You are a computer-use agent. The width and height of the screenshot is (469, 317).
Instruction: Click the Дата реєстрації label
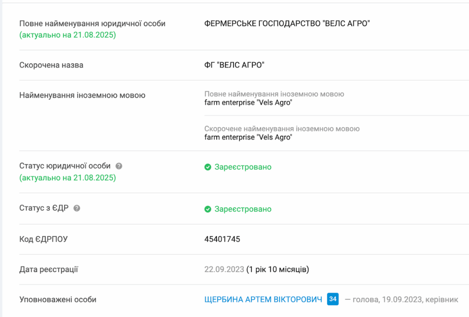[49, 269]
